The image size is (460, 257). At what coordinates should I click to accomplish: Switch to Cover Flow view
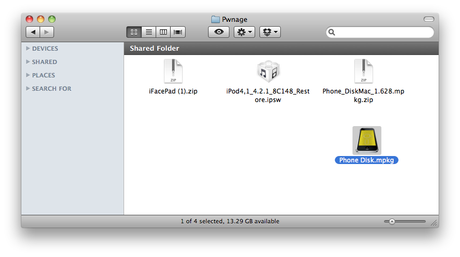click(178, 32)
